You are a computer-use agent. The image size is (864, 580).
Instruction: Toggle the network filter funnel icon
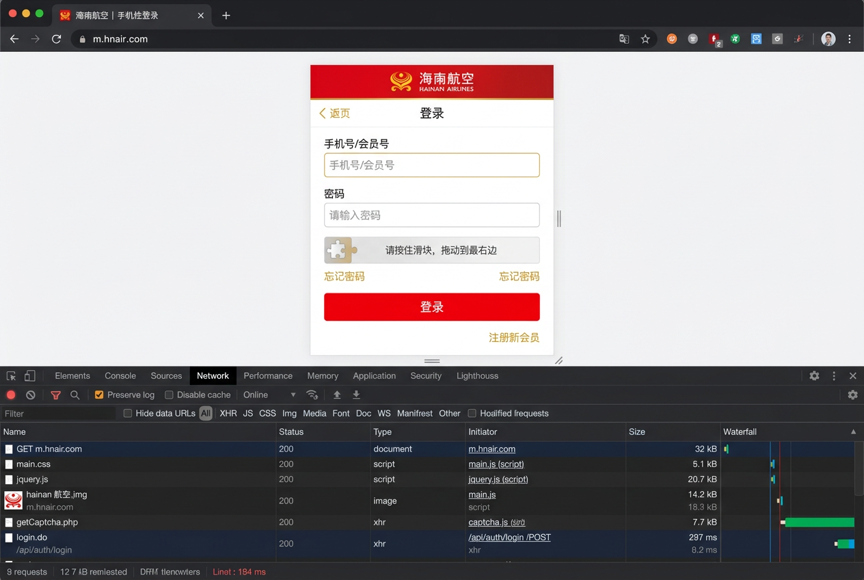click(x=56, y=395)
